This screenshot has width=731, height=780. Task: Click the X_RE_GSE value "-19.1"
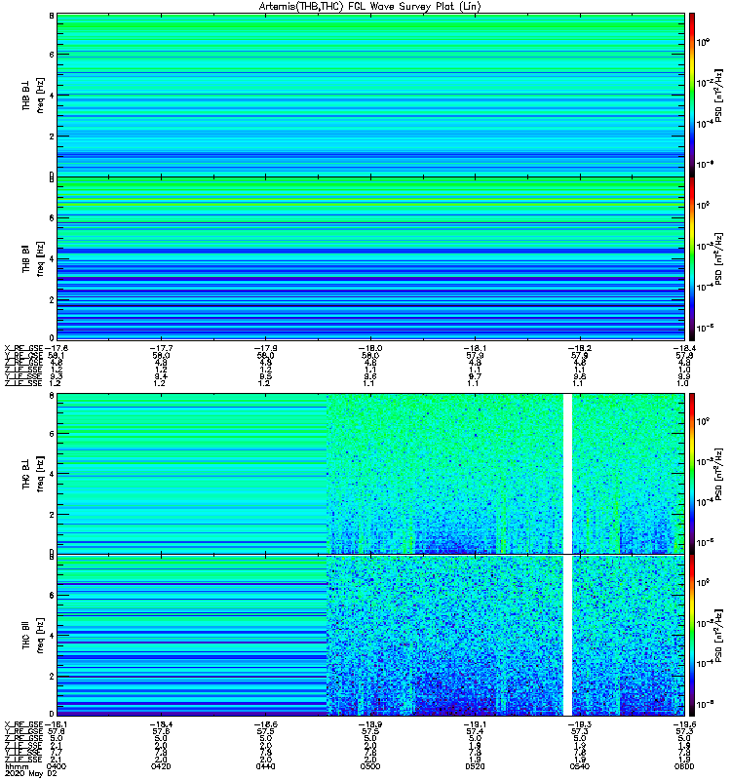point(476,724)
